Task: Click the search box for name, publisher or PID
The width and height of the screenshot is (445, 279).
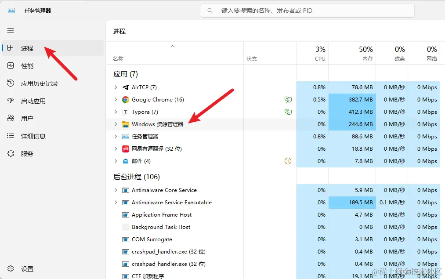Action: point(308,11)
